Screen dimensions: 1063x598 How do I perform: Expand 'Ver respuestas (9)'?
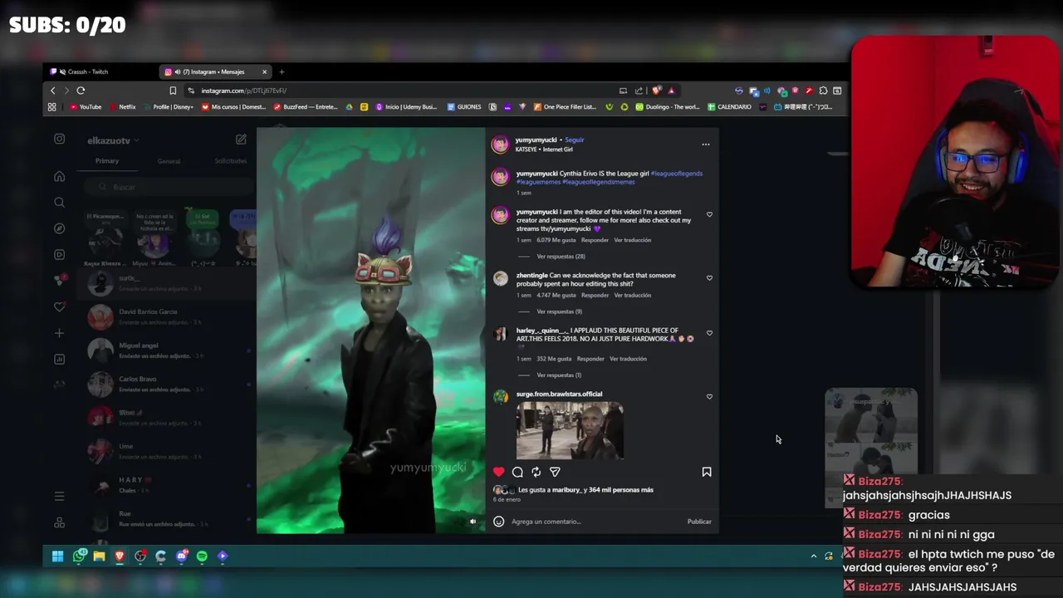click(x=559, y=311)
